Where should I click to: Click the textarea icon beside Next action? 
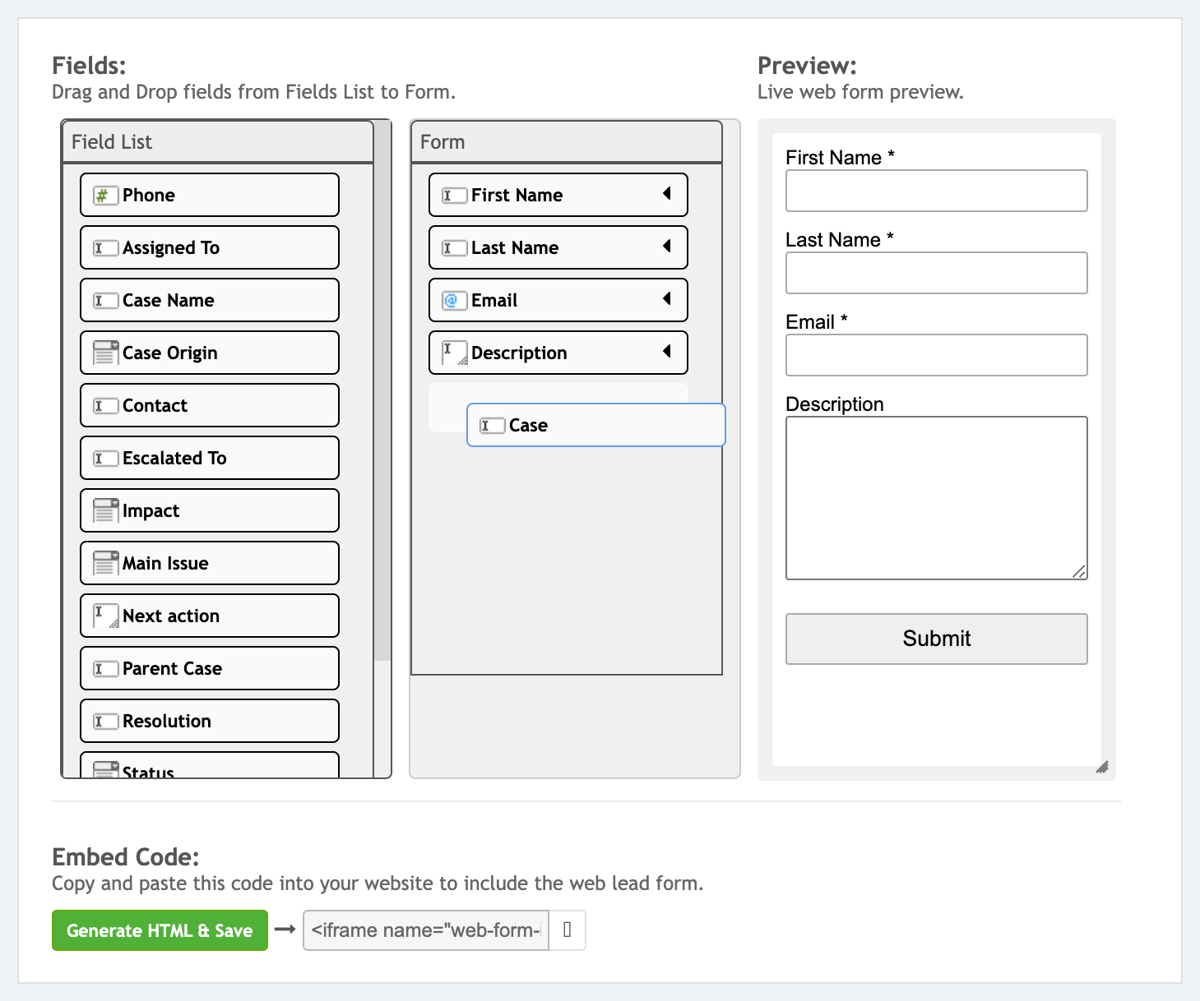click(x=105, y=616)
